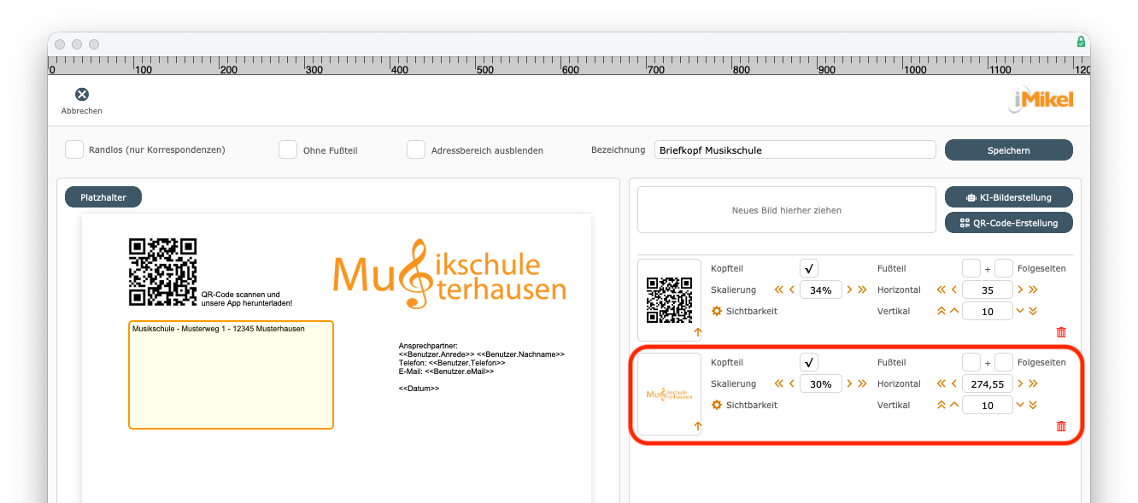
Task: Click single-left Horizontal arrow in QR row
Action: pyautogui.click(x=954, y=290)
